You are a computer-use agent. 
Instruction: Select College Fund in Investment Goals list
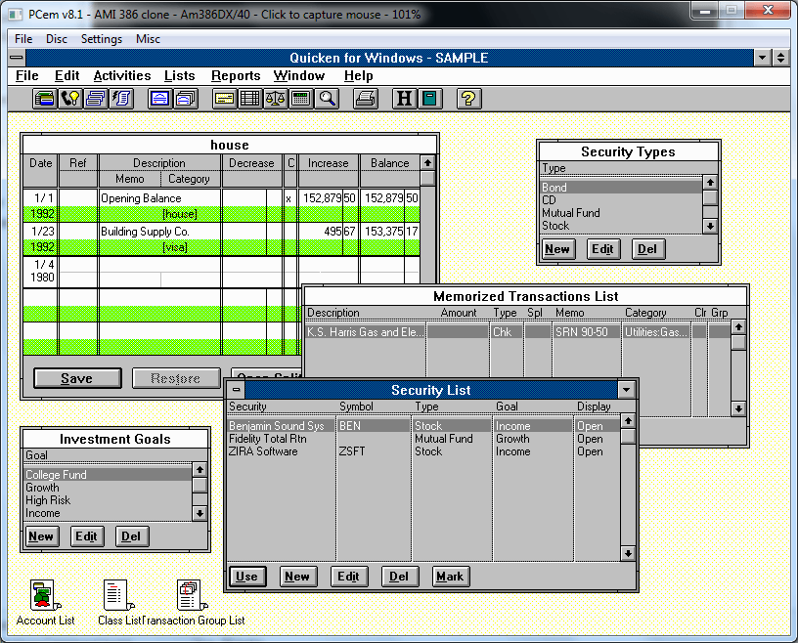tap(108, 475)
